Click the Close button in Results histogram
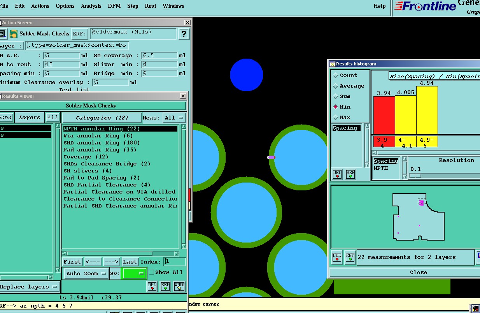 [419, 273]
